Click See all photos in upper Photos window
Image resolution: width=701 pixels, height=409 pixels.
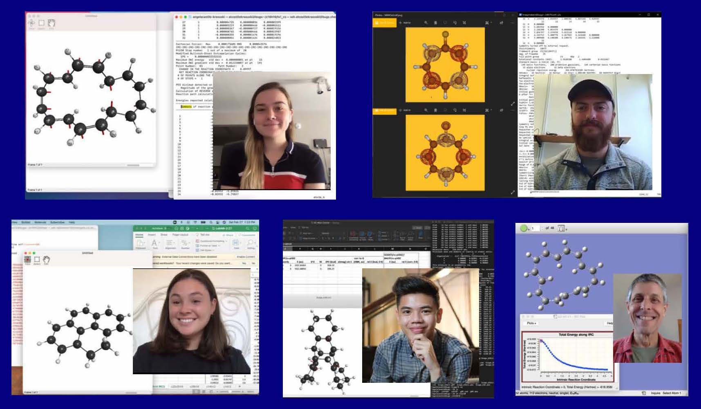(385, 22)
